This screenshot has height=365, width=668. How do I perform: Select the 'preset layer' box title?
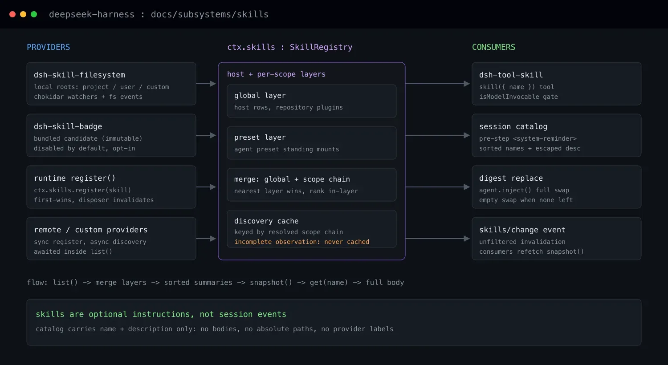260,138
